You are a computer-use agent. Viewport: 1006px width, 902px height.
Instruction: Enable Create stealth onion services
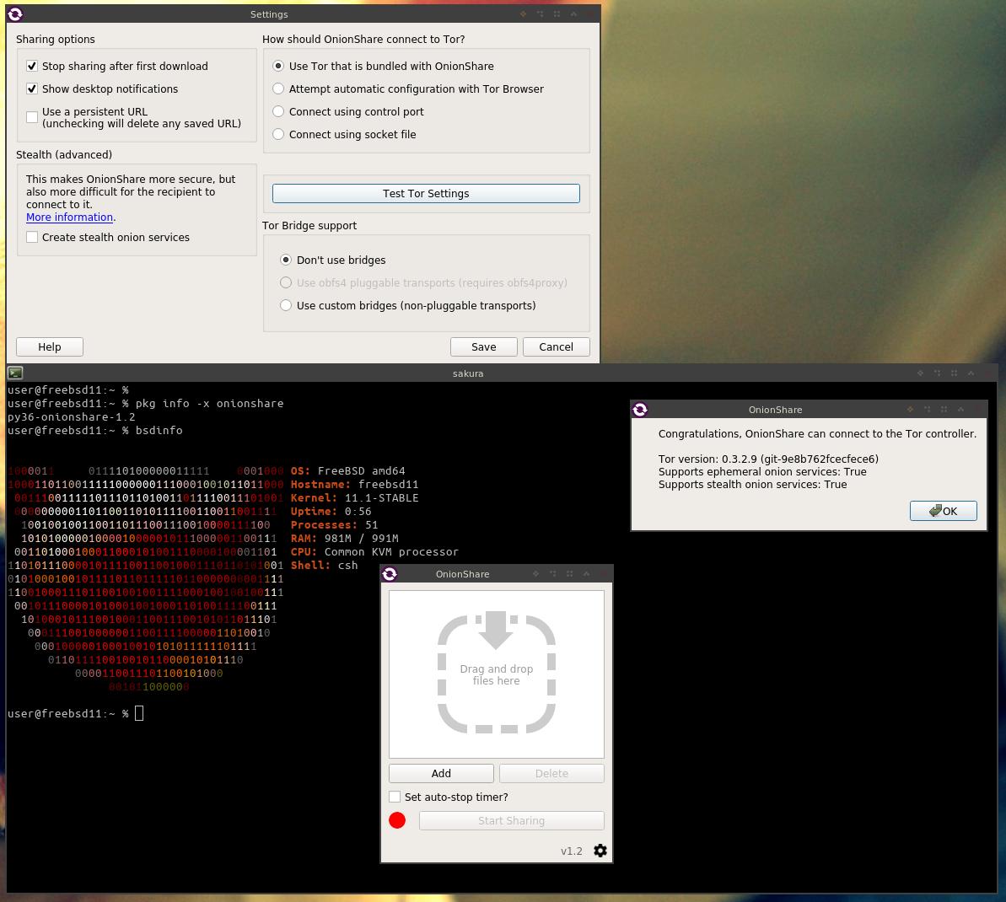tap(32, 238)
